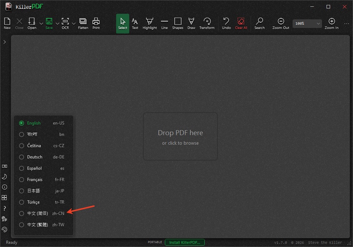
Task: Open the toolbar overflow ellipsis menu
Action: (347, 24)
